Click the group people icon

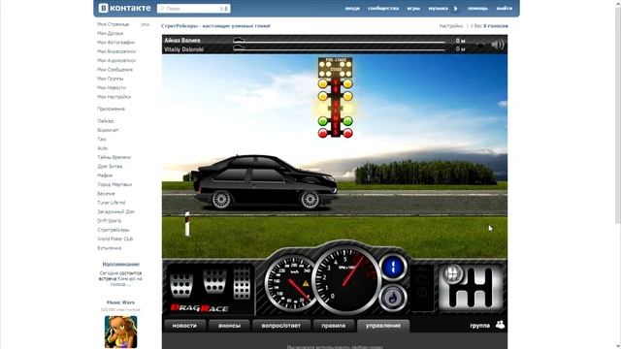pyautogui.click(x=500, y=325)
